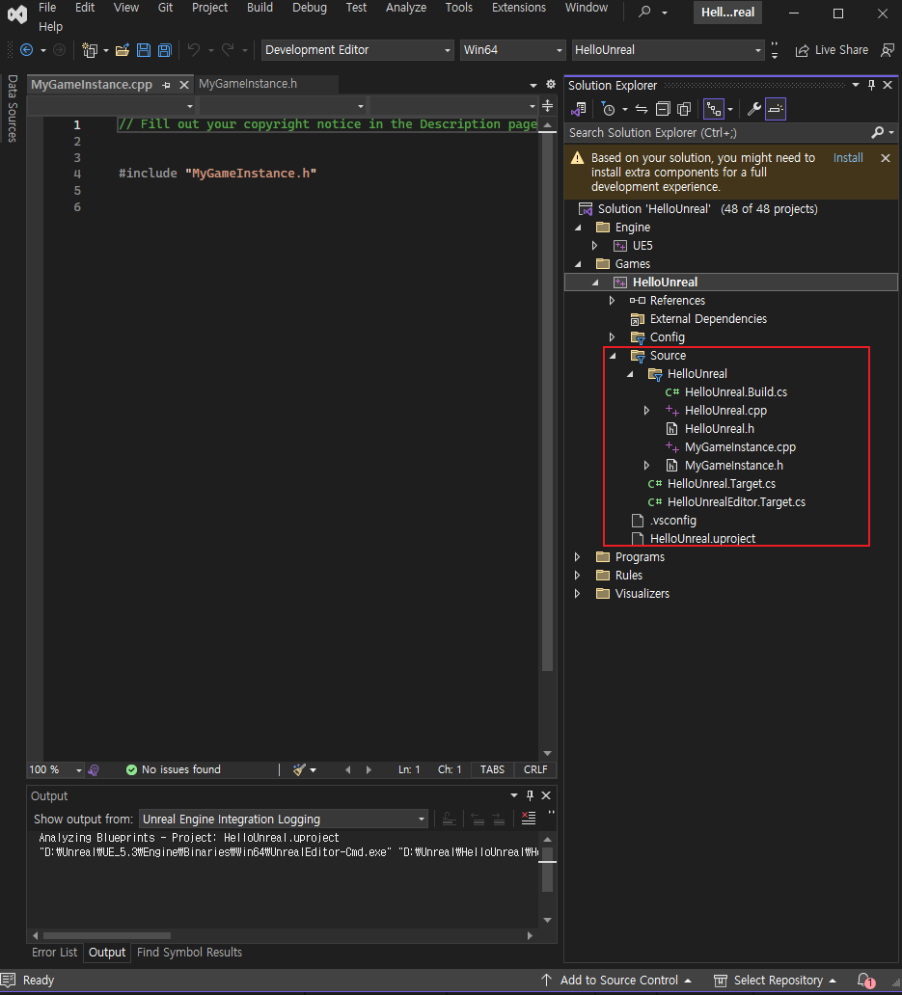Click the Send Feedback person icon
This screenshot has height=995, width=902.
coord(888,50)
